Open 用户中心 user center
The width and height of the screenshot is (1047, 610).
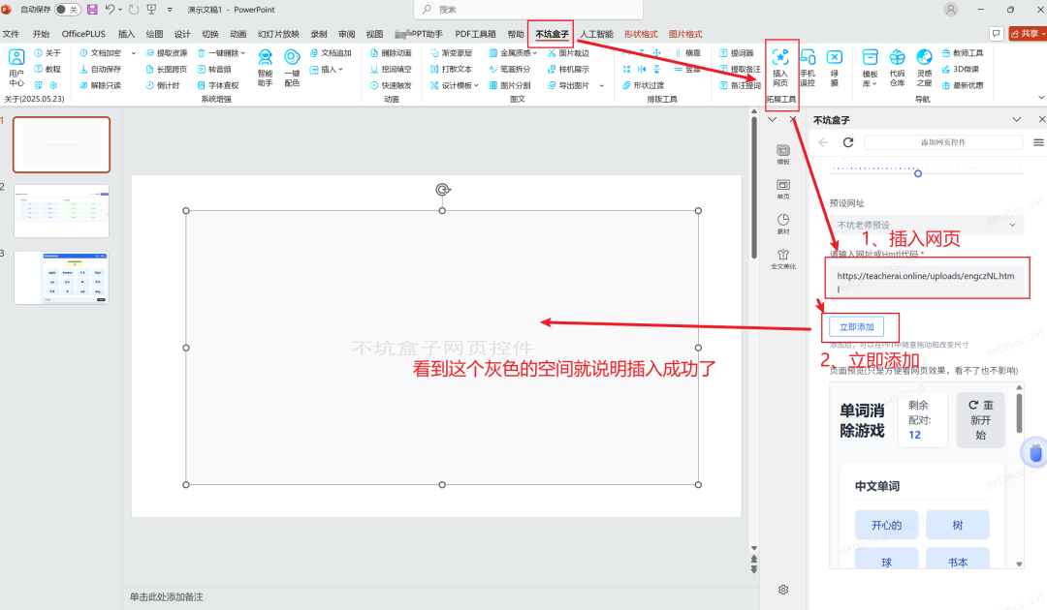click(x=16, y=66)
